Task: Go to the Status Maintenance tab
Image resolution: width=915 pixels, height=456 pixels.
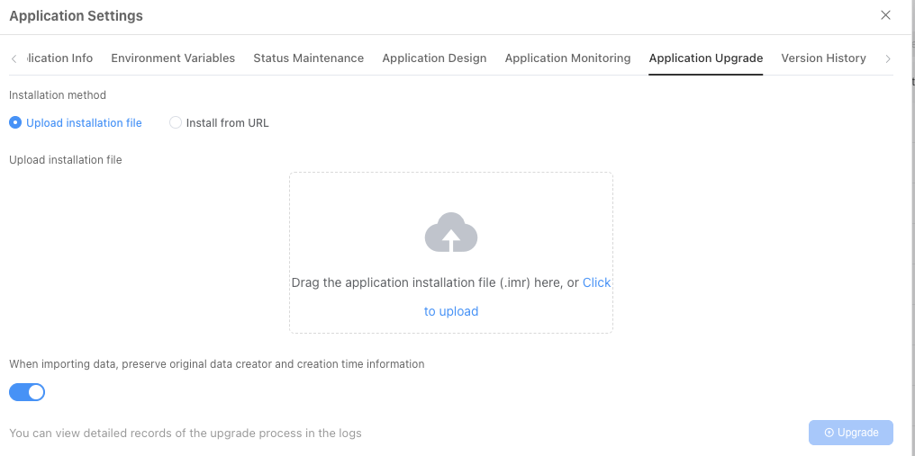Action: tap(308, 58)
